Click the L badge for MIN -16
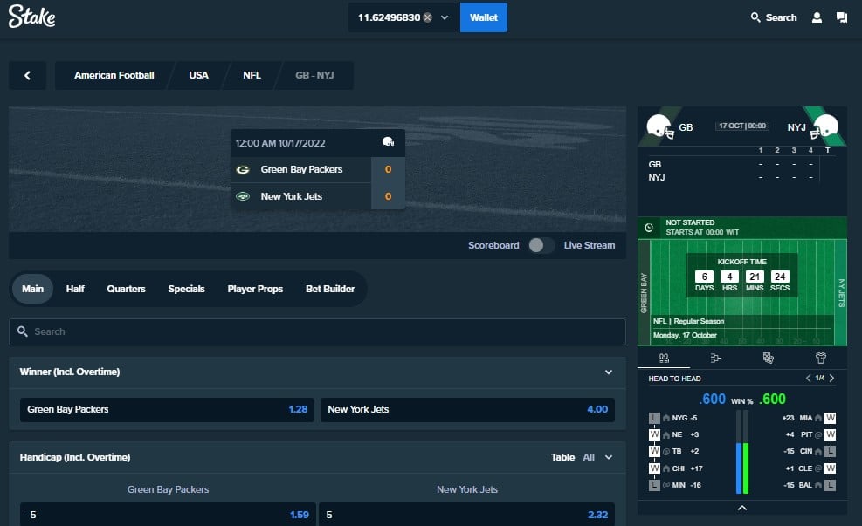The height and width of the screenshot is (526, 862). 654,485
